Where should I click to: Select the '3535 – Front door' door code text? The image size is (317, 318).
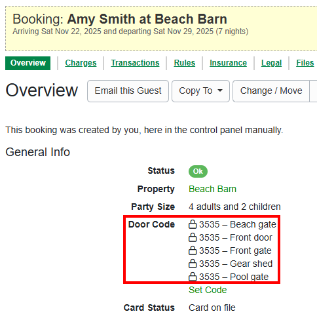[x=236, y=237]
